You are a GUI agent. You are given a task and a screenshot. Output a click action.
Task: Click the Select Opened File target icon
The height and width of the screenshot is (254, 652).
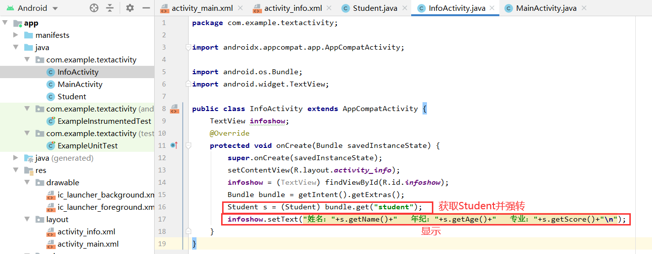click(x=94, y=8)
